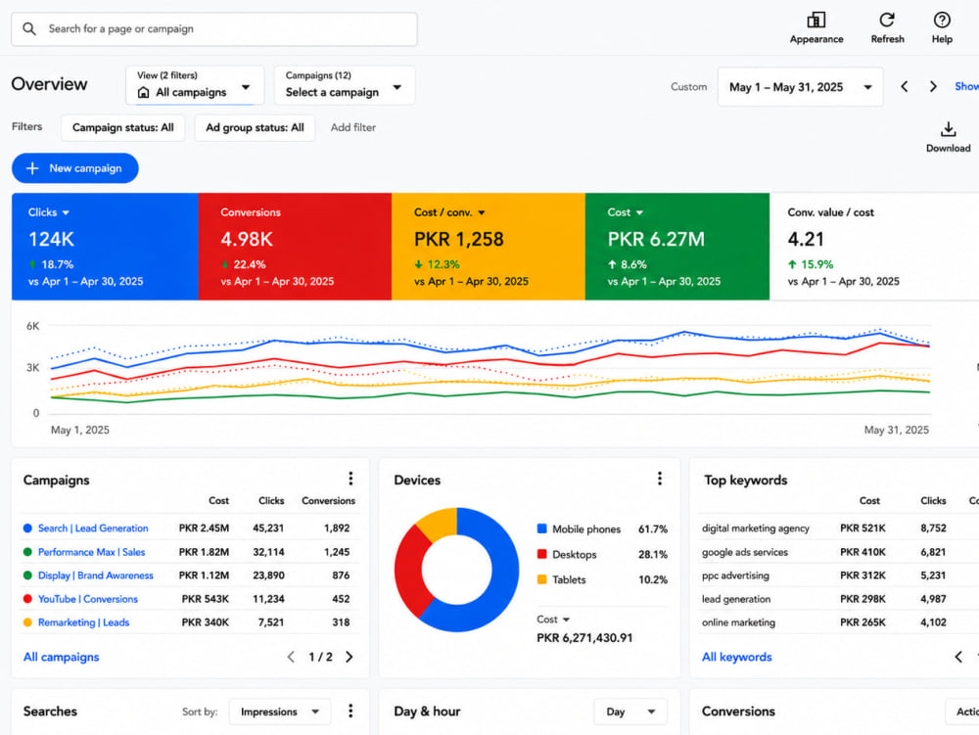Select the Conversions red metric card
979x735 pixels.
(295, 247)
